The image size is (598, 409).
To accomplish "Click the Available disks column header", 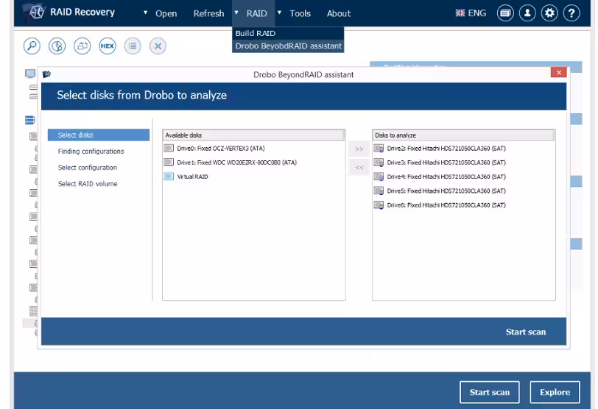I will pyautogui.click(x=253, y=135).
